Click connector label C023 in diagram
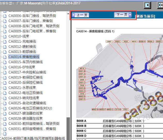The height and width of the screenshot is (140, 163). (125, 109)
